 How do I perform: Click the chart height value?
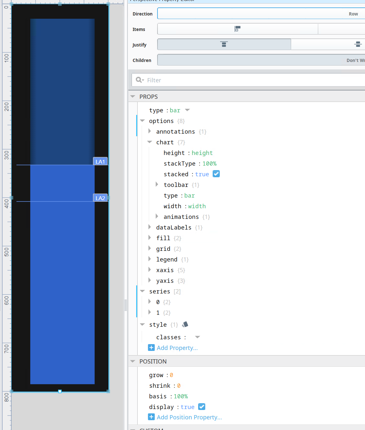click(202, 153)
